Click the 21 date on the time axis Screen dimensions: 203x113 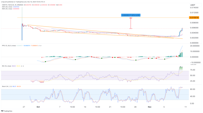tap(110, 107)
